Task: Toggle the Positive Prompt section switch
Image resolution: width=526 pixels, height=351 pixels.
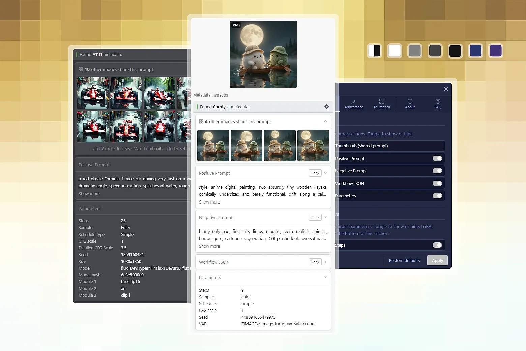Action: [x=437, y=158]
